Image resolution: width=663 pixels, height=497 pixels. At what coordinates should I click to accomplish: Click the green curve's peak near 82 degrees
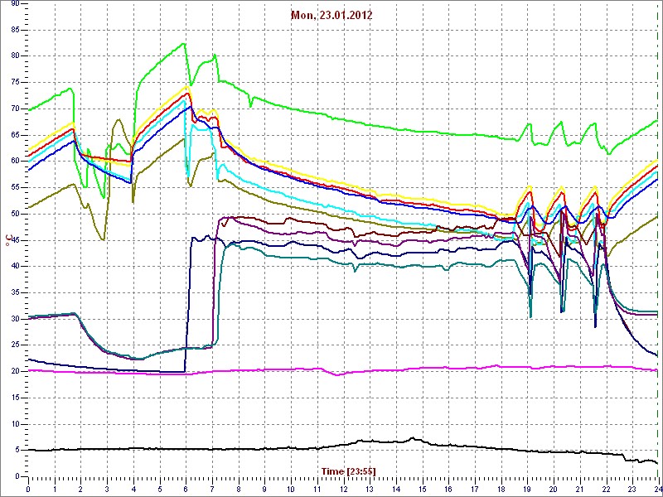tap(183, 44)
